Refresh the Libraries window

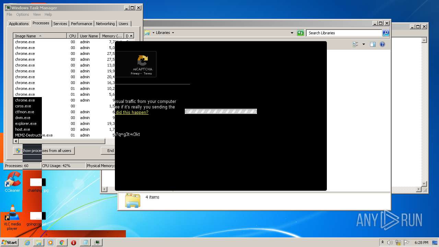300,33
